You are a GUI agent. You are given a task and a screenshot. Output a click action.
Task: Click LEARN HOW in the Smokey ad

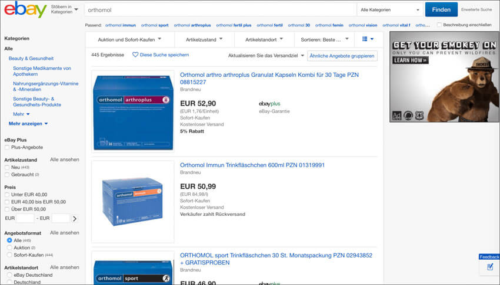point(410,60)
